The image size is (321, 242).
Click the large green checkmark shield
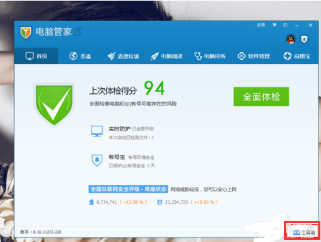[54, 106]
